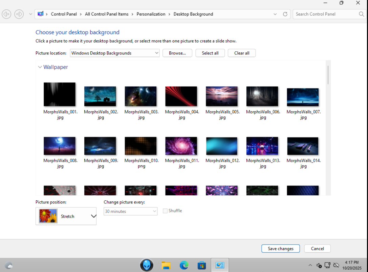Go to Personalization in the breadcrumb
Screen dimensions: 368x272
click(151, 14)
